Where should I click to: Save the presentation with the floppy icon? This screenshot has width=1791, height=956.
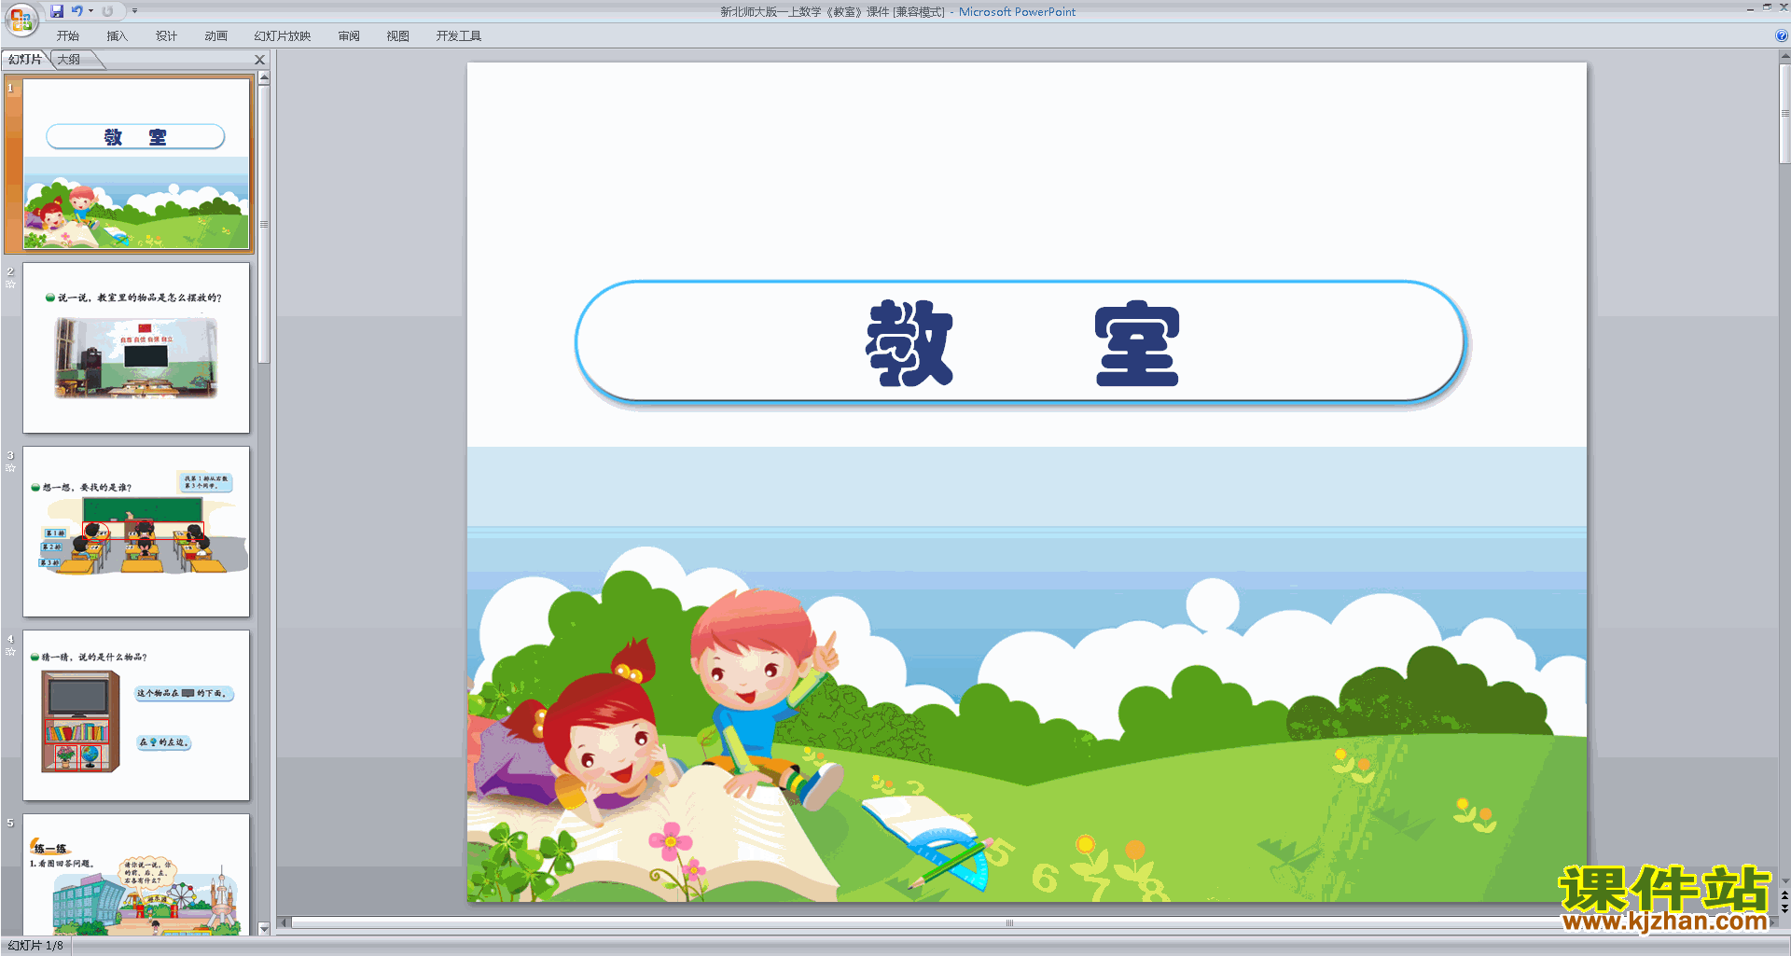(x=57, y=11)
